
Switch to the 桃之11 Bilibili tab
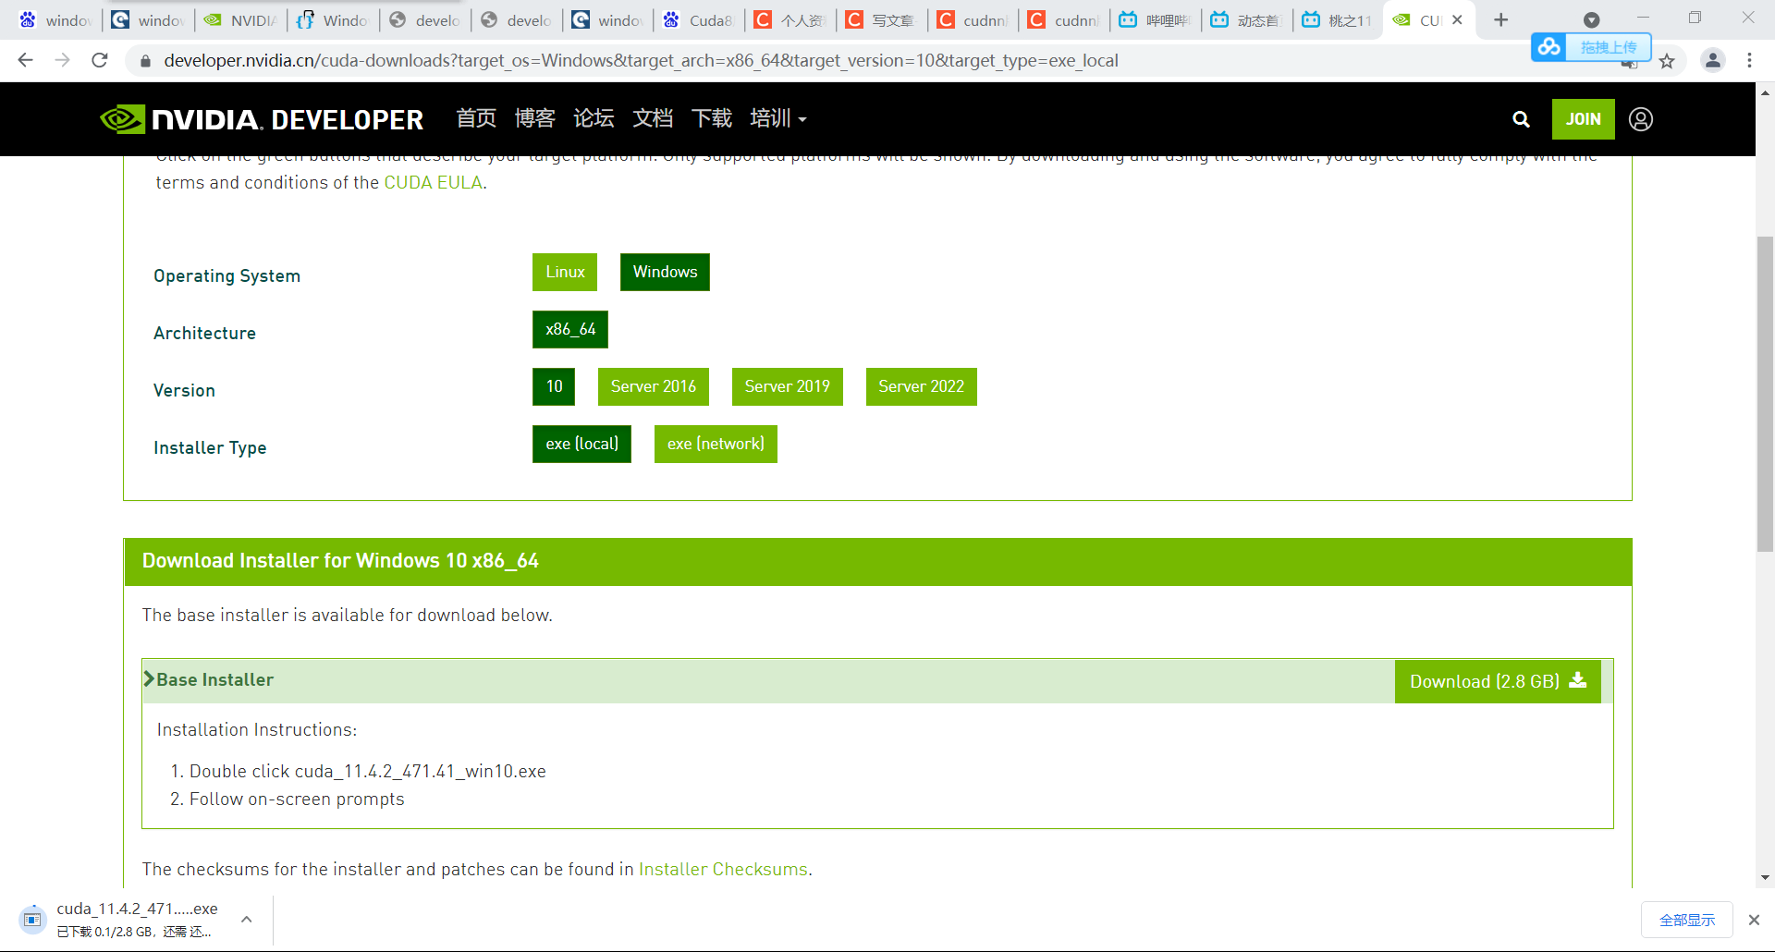point(1338,19)
